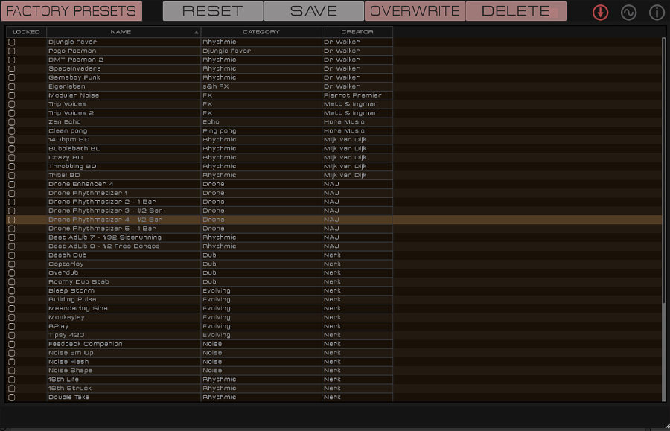The image size is (670, 431).
Task: Click the Delete button
Action: click(x=515, y=11)
